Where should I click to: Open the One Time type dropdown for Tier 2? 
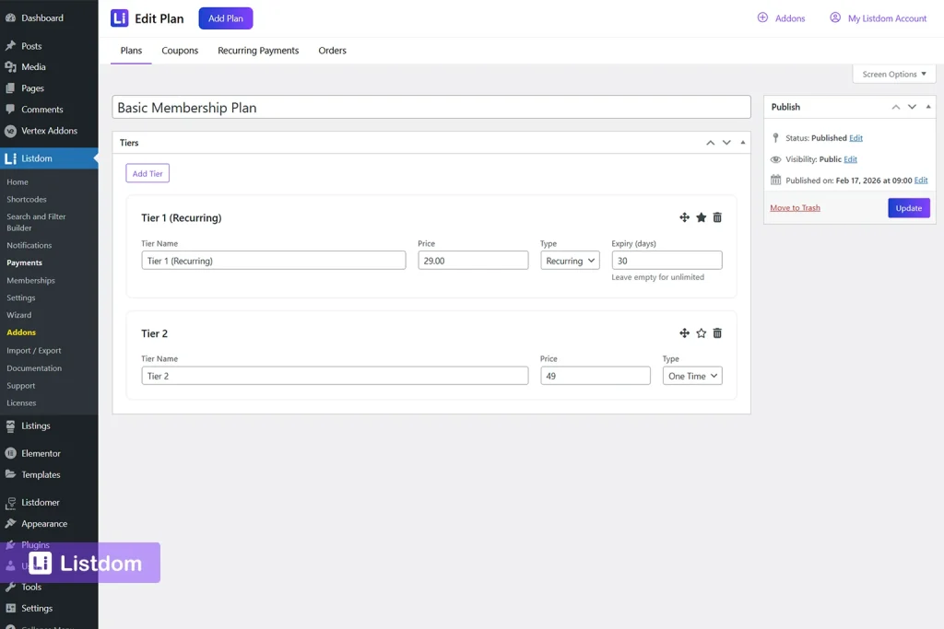click(691, 375)
